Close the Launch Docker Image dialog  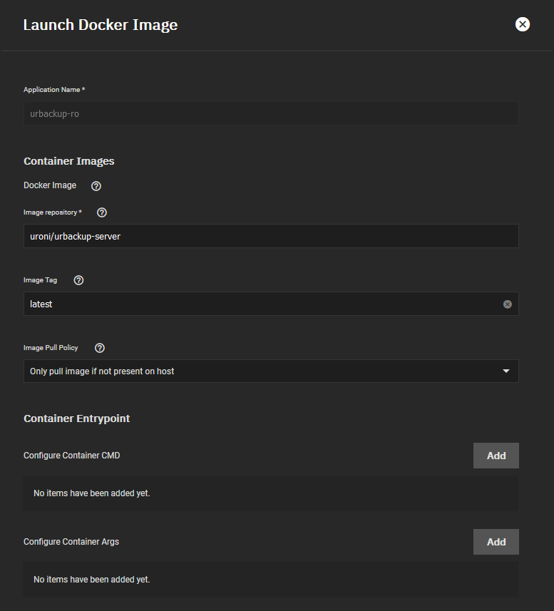(x=523, y=24)
